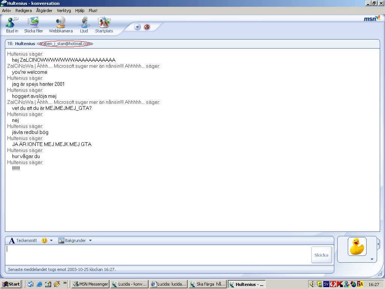Open the Bakgrunder backgrounds picker

coord(72,240)
